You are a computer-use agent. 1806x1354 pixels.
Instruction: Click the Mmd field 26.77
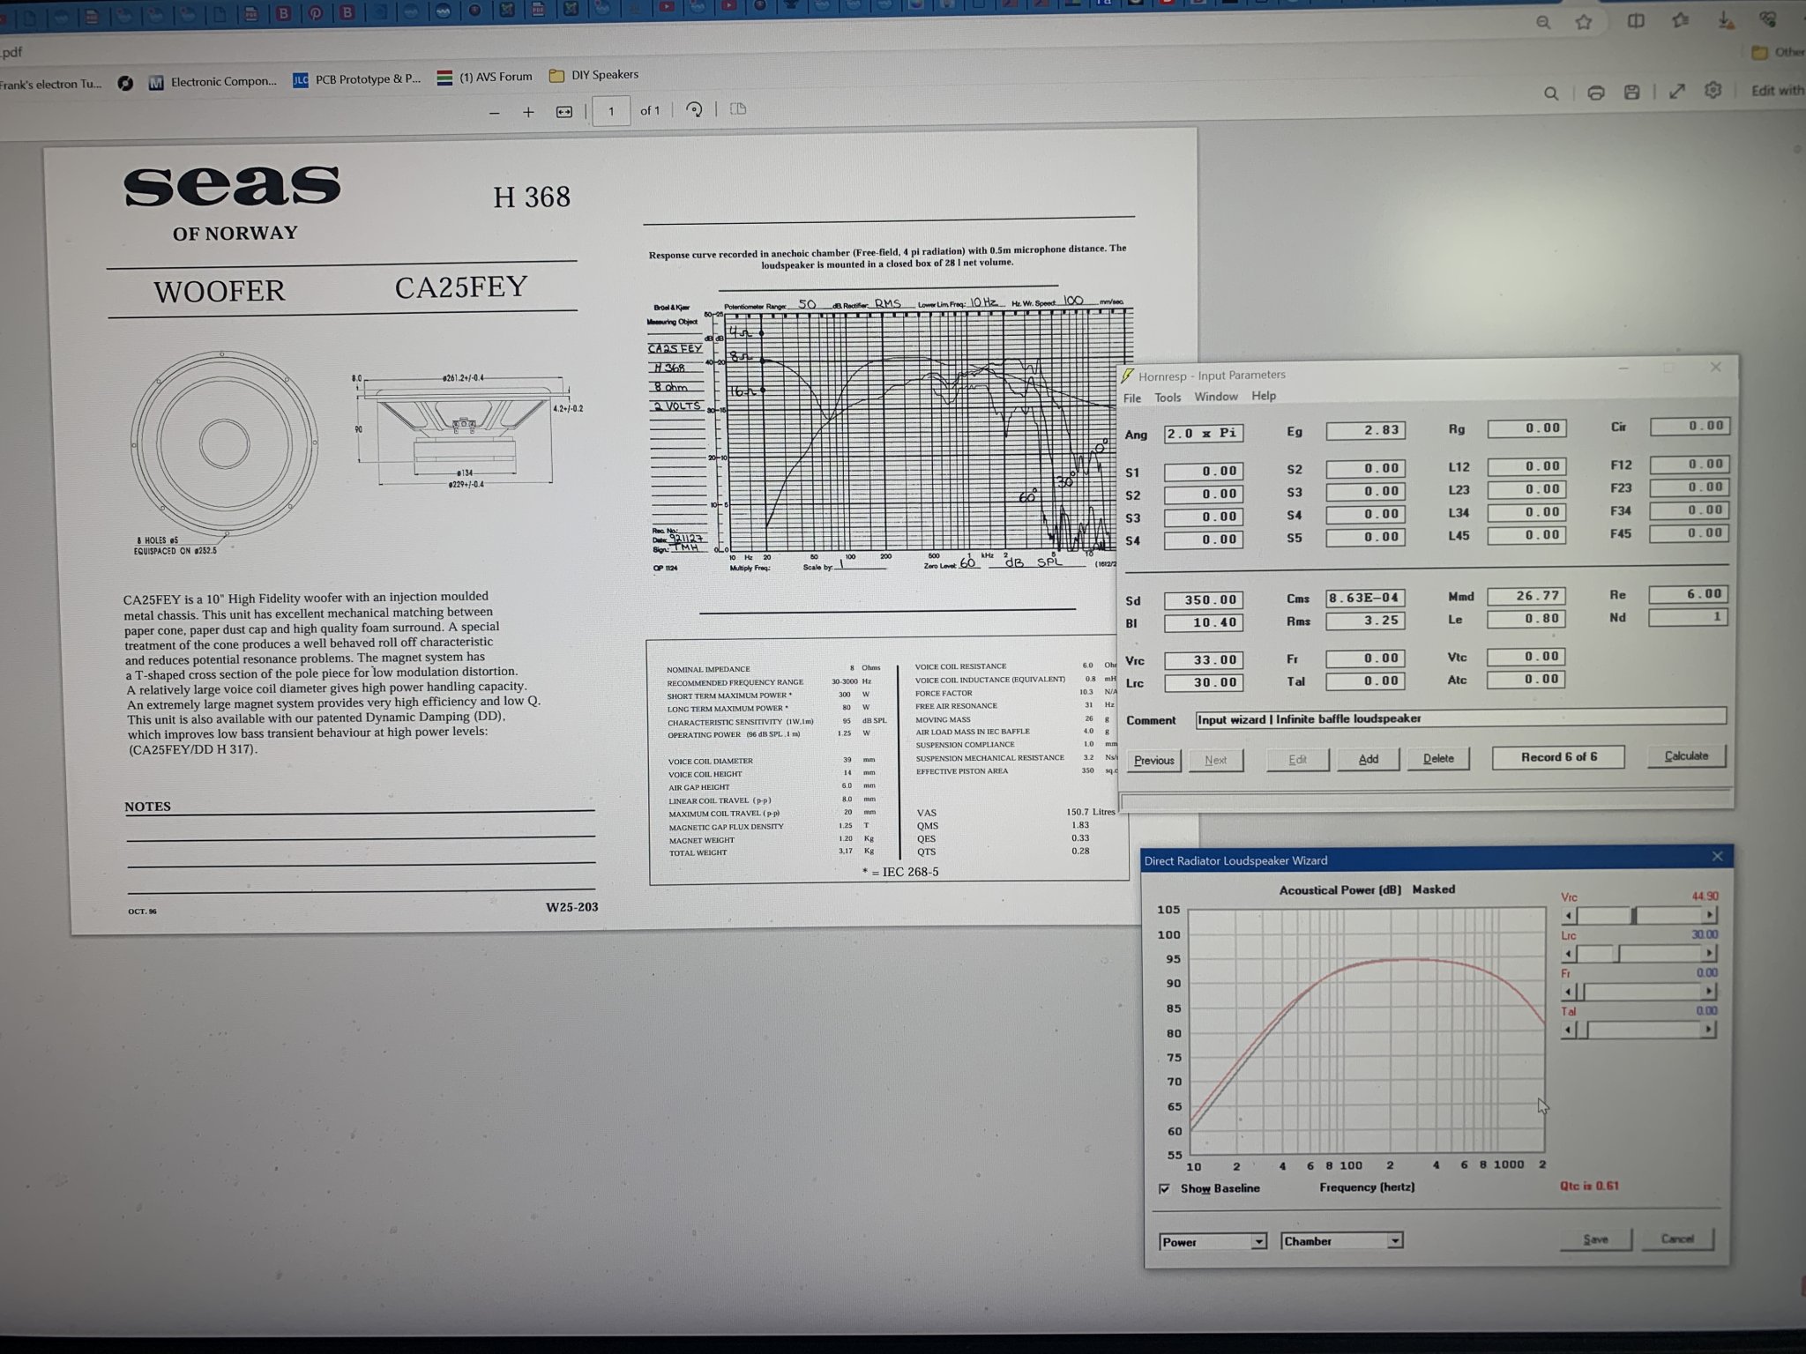1527,596
